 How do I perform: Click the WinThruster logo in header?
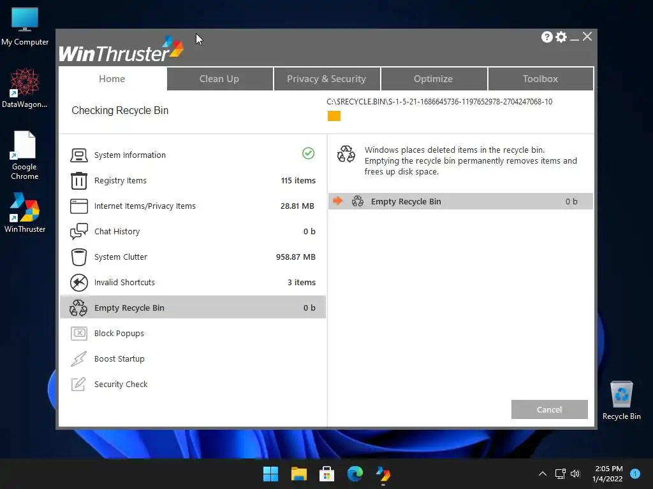click(121, 50)
